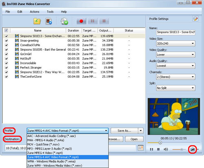The width and height of the screenshot is (204, 168).
Task: Click the Add profile gear icon
Action: pyautogui.click(x=64, y=21)
